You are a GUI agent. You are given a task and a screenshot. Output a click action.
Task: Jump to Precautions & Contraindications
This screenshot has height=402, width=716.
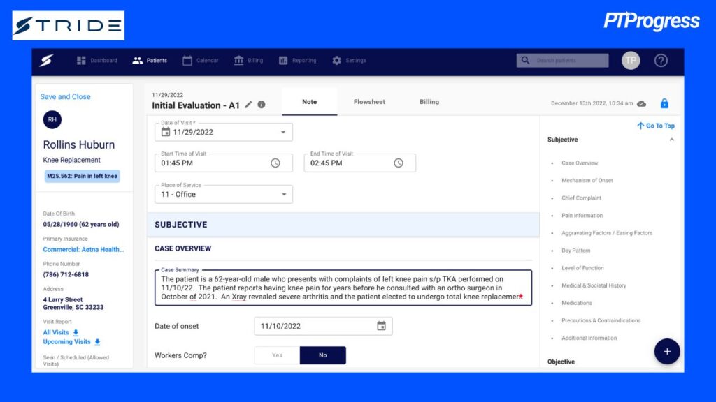click(601, 320)
